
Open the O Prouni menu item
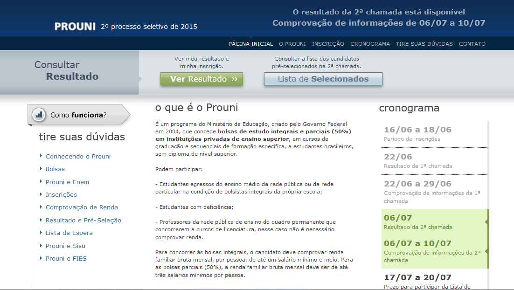coord(292,44)
